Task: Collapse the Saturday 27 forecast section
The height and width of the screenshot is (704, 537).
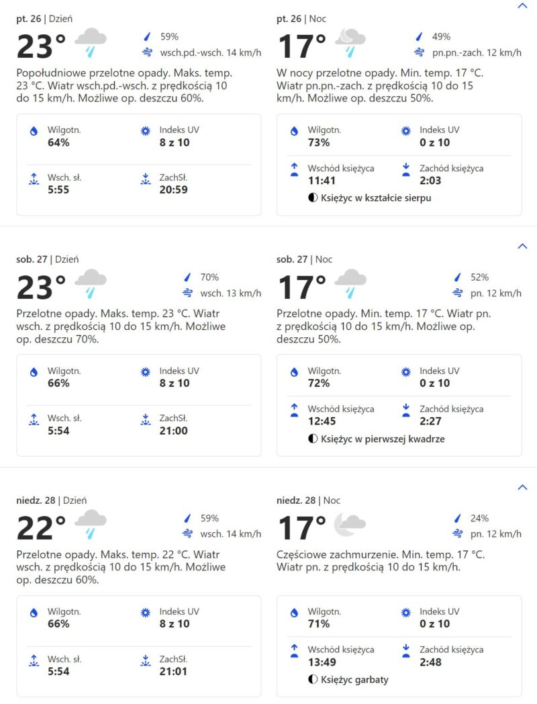Action: click(522, 247)
